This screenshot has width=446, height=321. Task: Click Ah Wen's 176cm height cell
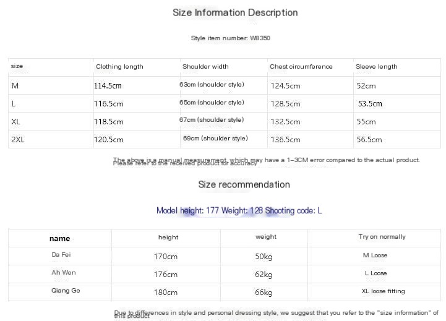tap(166, 275)
